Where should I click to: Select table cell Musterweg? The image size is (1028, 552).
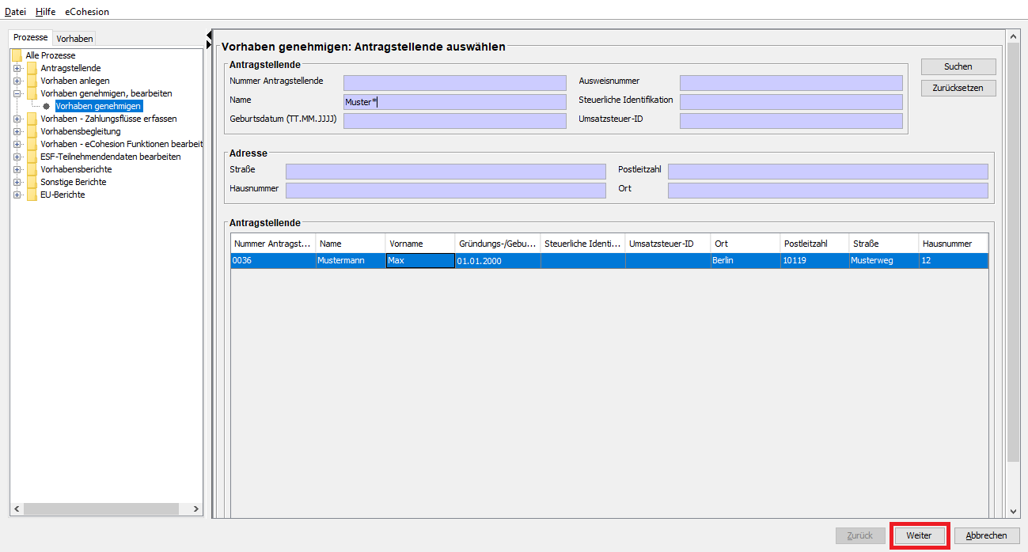884,261
